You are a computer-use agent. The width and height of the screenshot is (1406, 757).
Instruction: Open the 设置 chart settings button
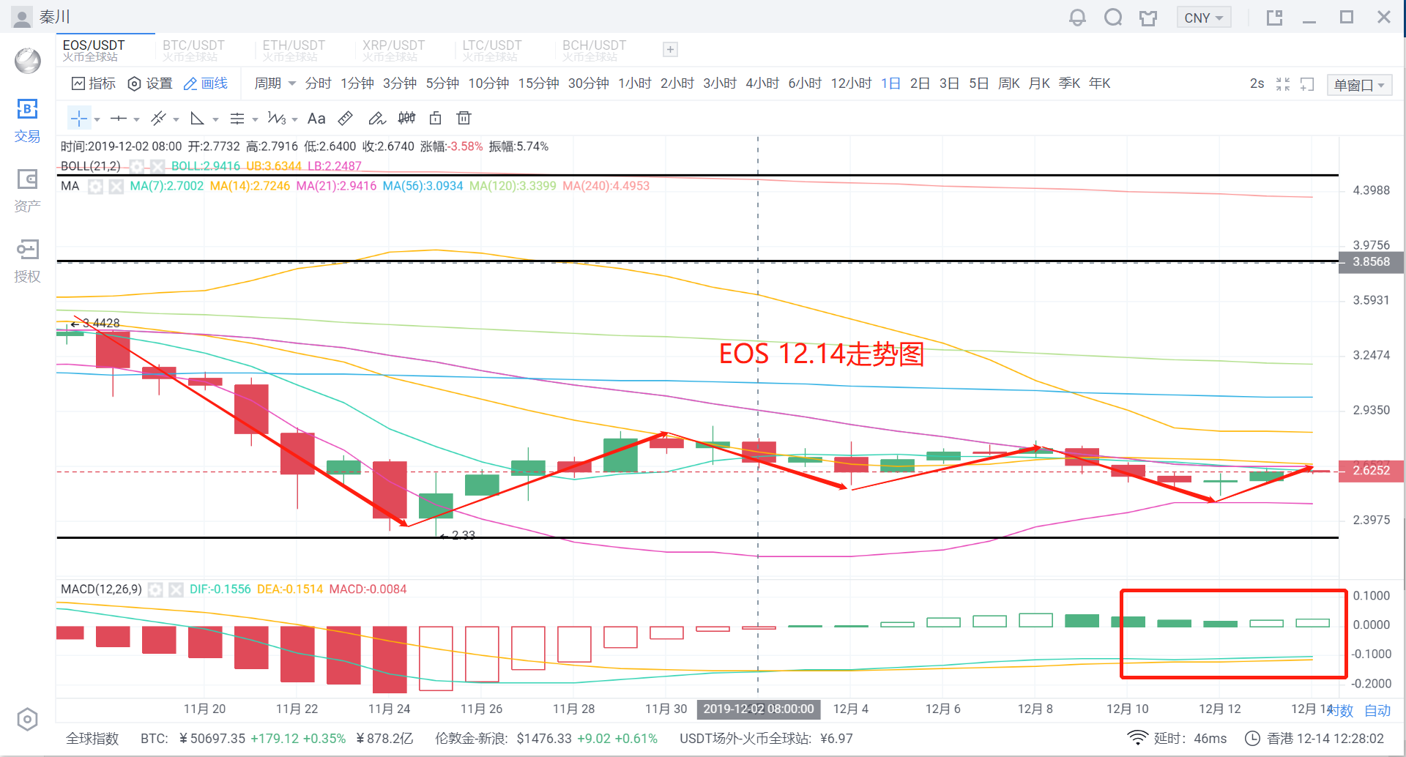(150, 83)
